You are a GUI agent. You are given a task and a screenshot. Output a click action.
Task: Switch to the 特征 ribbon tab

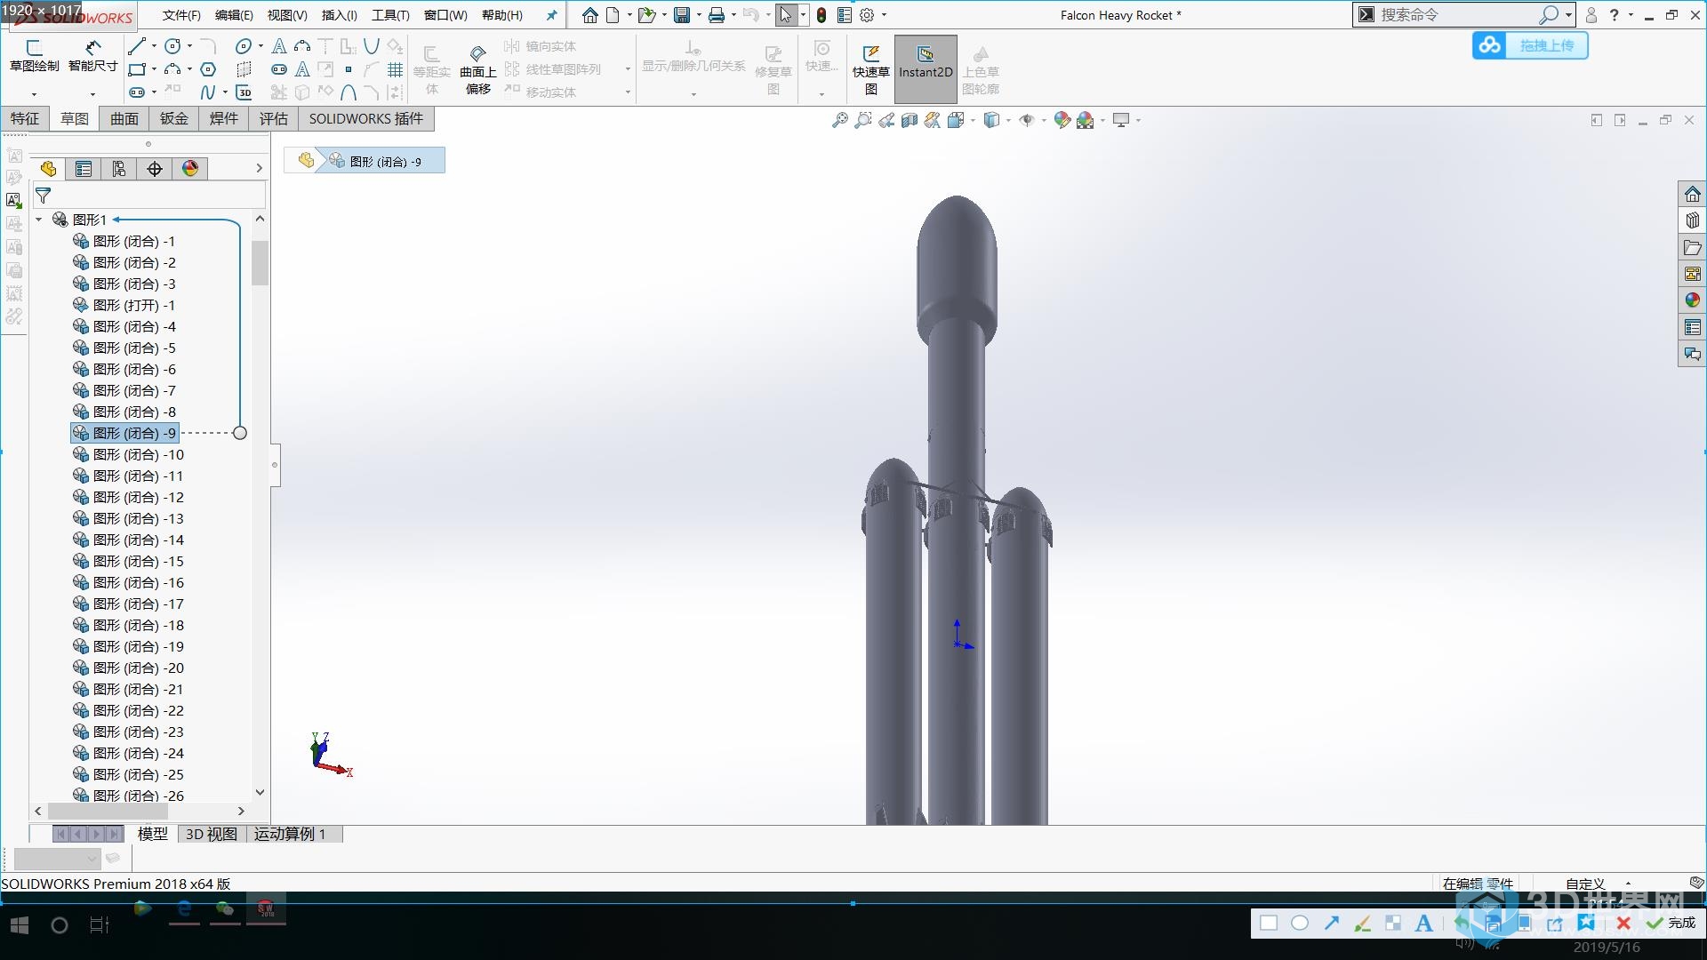[25, 118]
